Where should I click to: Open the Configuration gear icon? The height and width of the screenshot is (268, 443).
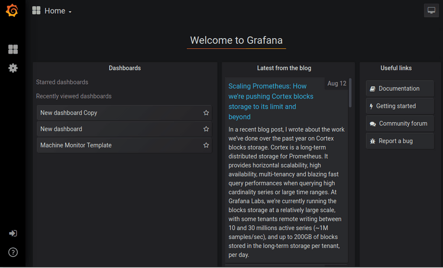point(13,68)
